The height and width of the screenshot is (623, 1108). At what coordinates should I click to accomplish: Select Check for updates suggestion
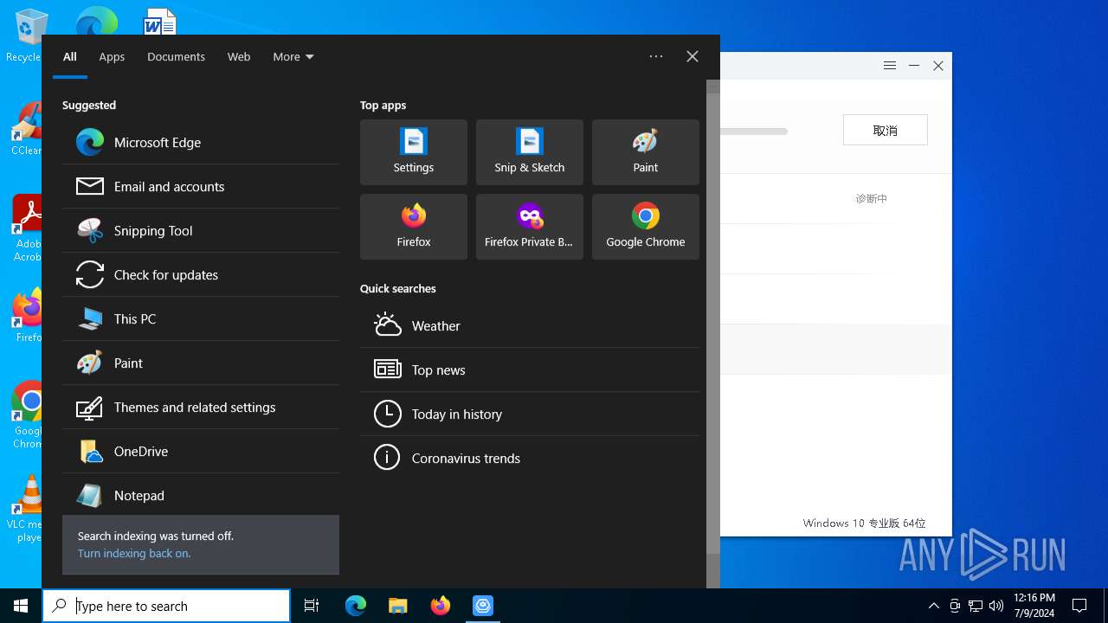click(x=201, y=275)
